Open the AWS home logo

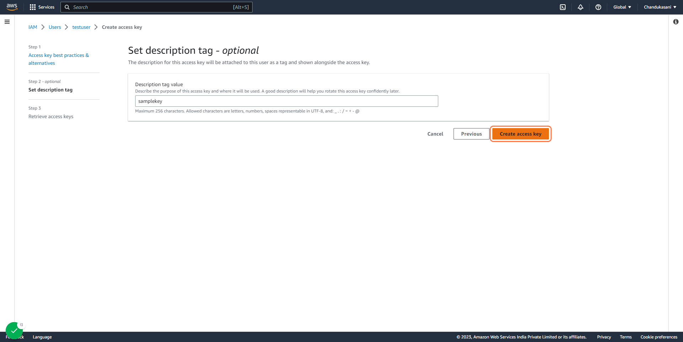click(12, 7)
